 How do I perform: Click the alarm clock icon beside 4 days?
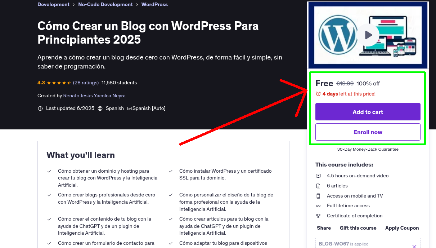(318, 94)
